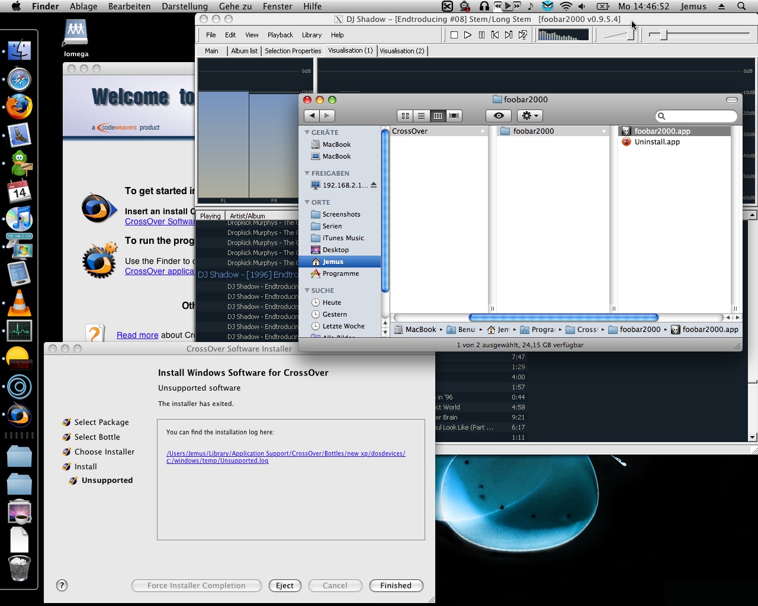Screen dimensions: 758x606
Task: Pause playback in foobar2000
Action: pyautogui.click(x=481, y=35)
